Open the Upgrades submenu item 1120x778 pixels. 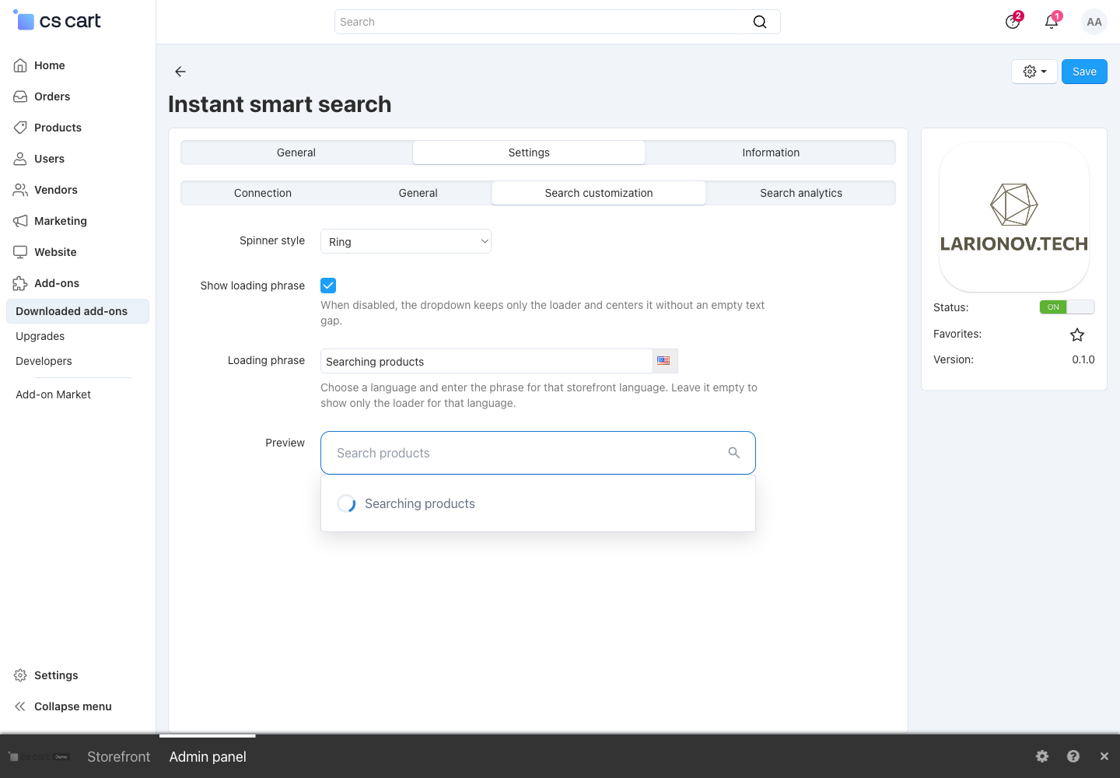coord(40,336)
